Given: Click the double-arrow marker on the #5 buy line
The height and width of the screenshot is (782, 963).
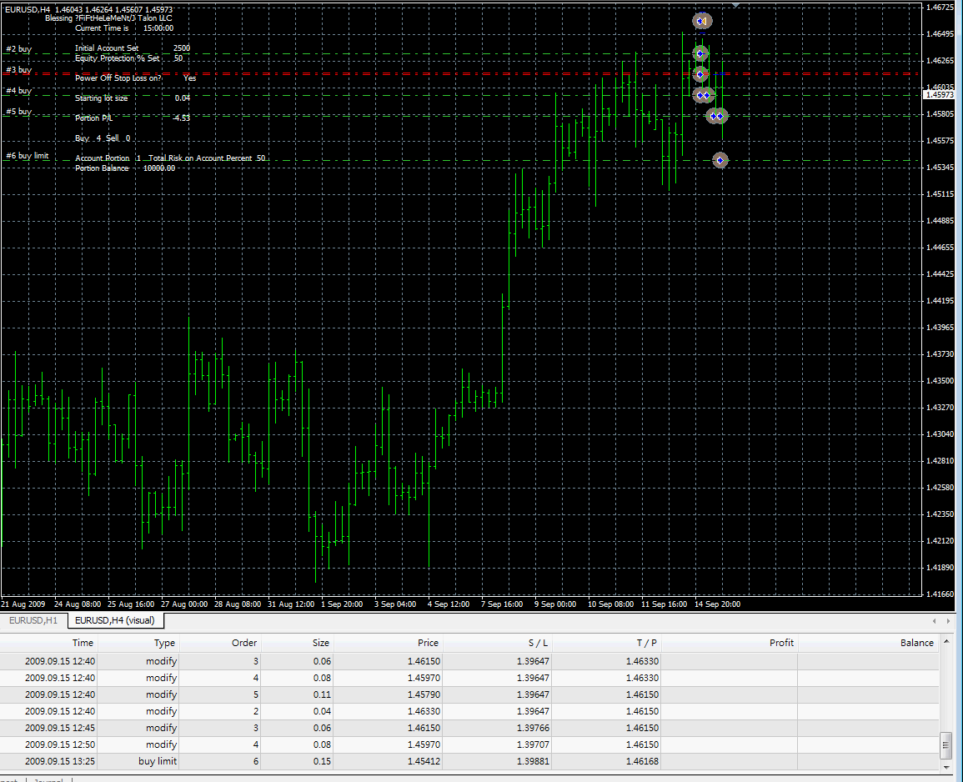Looking at the screenshot, I should [717, 116].
